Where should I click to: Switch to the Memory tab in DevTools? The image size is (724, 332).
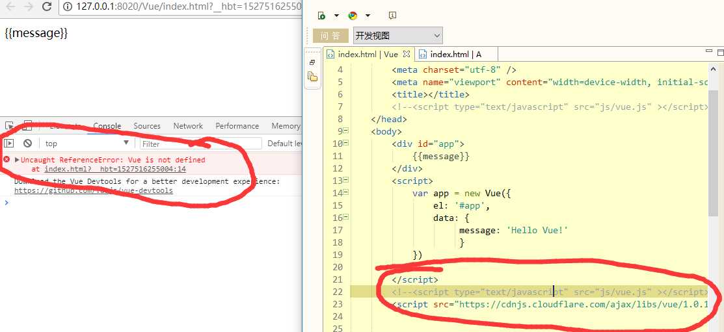pos(286,126)
